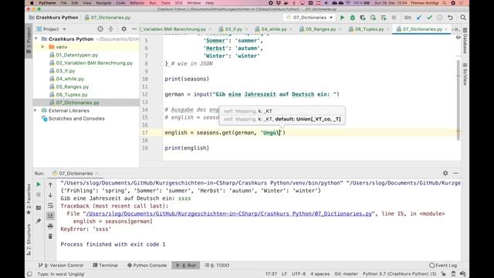Close the 07_Dictionaries Run tab

pos(97,173)
